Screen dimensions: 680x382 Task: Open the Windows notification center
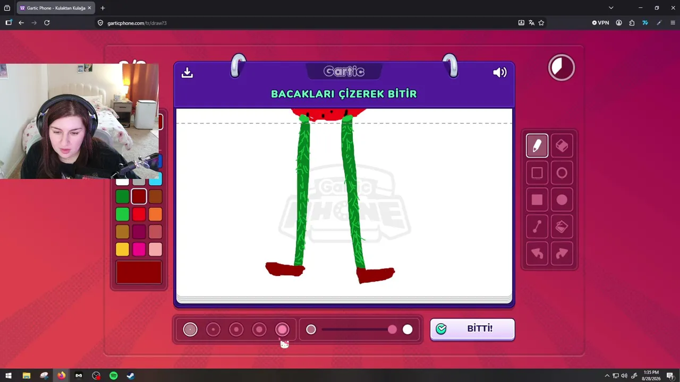670,376
